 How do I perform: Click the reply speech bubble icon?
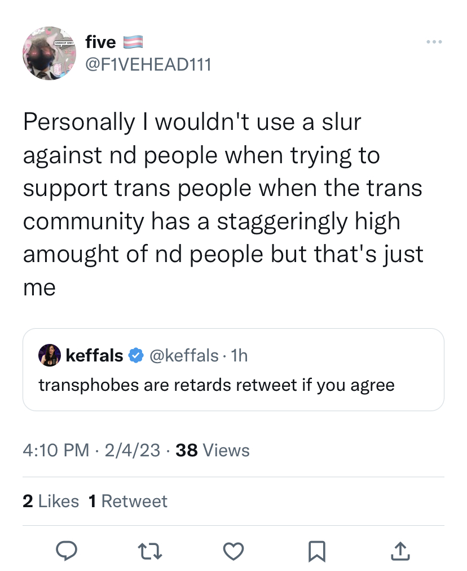click(66, 551)
